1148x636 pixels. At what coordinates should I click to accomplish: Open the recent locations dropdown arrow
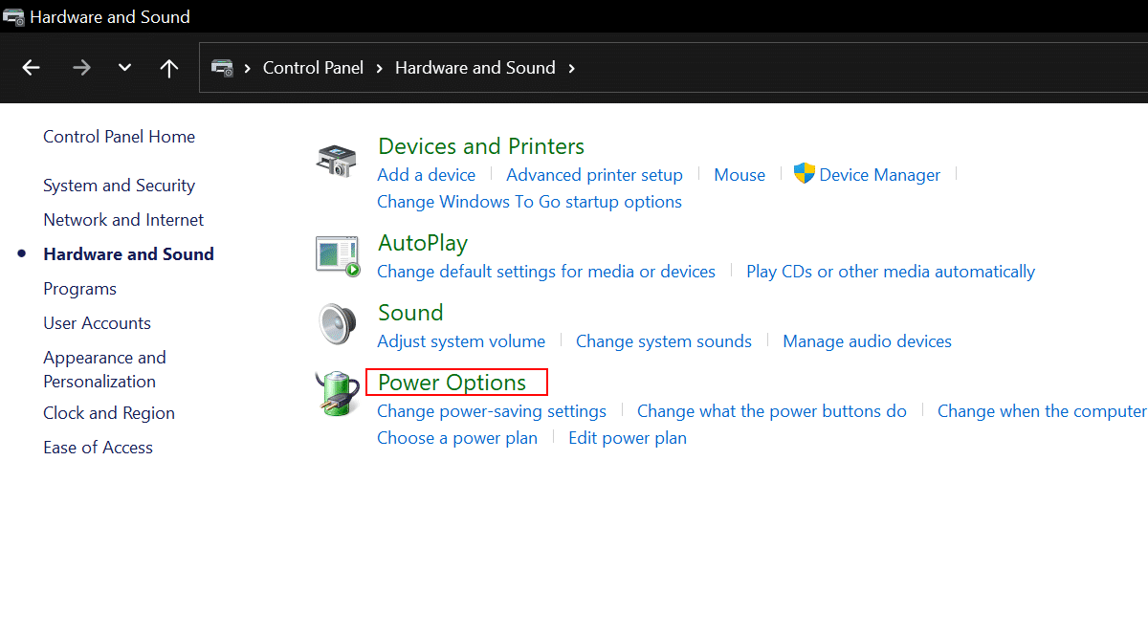[x=124, y=68]
